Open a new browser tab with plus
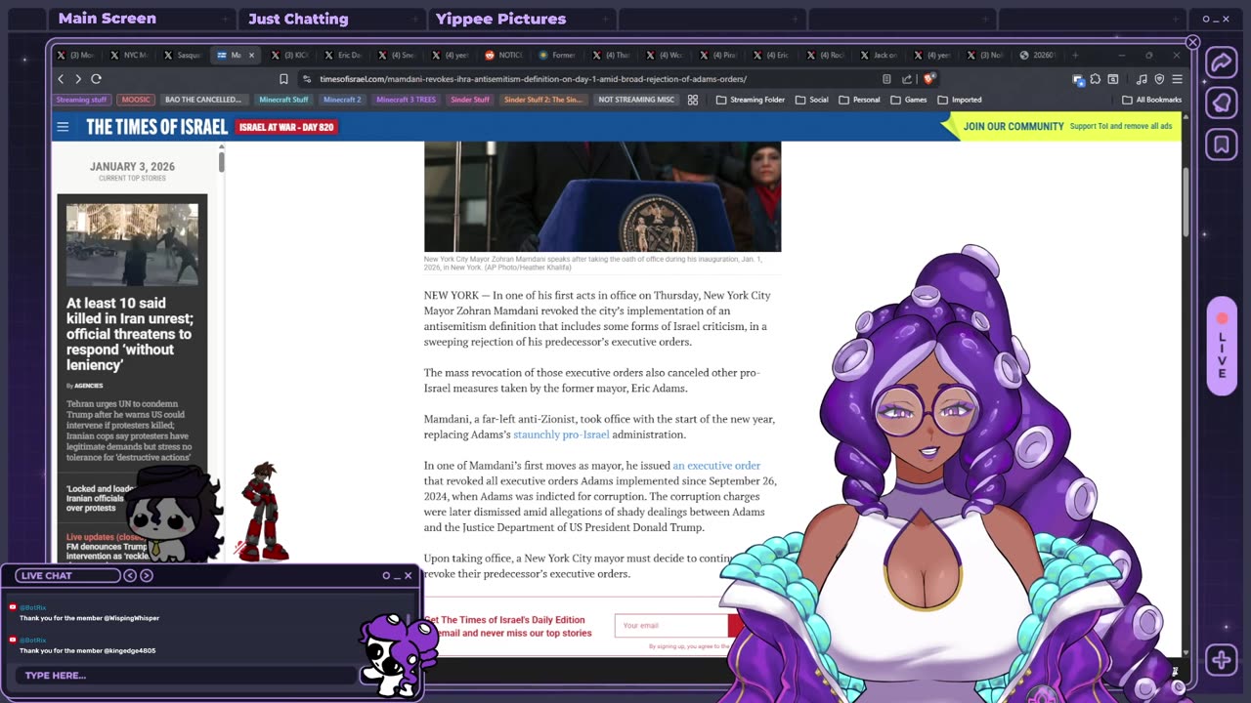 [1076, 56]
